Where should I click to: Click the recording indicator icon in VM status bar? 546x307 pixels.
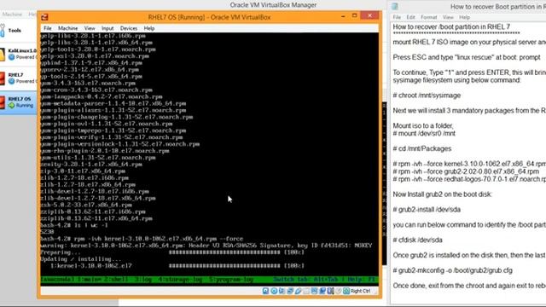(322, 291)
